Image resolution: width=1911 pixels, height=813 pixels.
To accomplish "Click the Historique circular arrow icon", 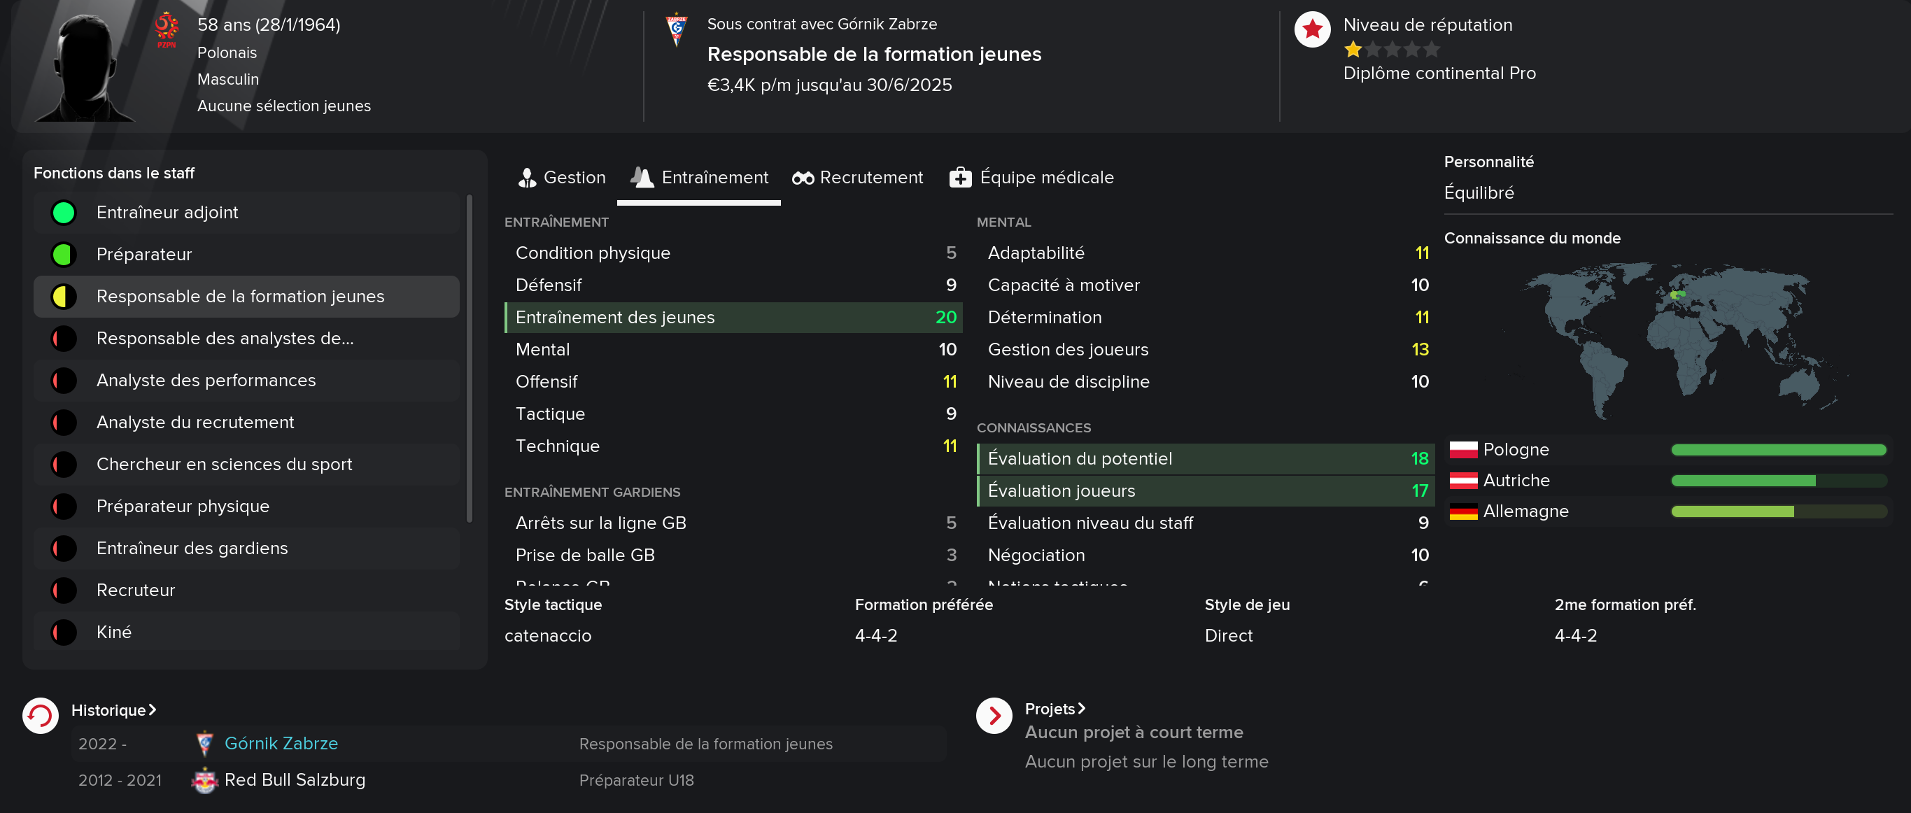I will [40, 716].
